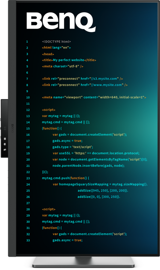Click line number 11 in the gutter

[x=28, y=104]
